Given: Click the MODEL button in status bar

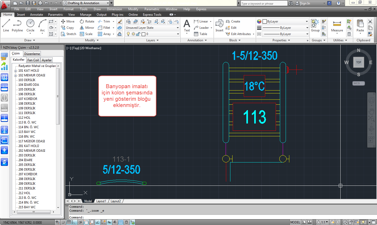Looking at the screenshot, I should pyautogui.click(x=295, y=222).
